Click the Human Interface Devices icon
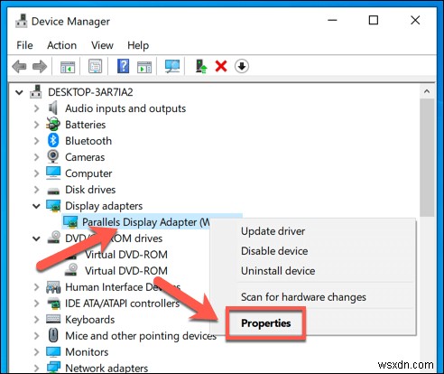444x374 pixels. [53, 287]
